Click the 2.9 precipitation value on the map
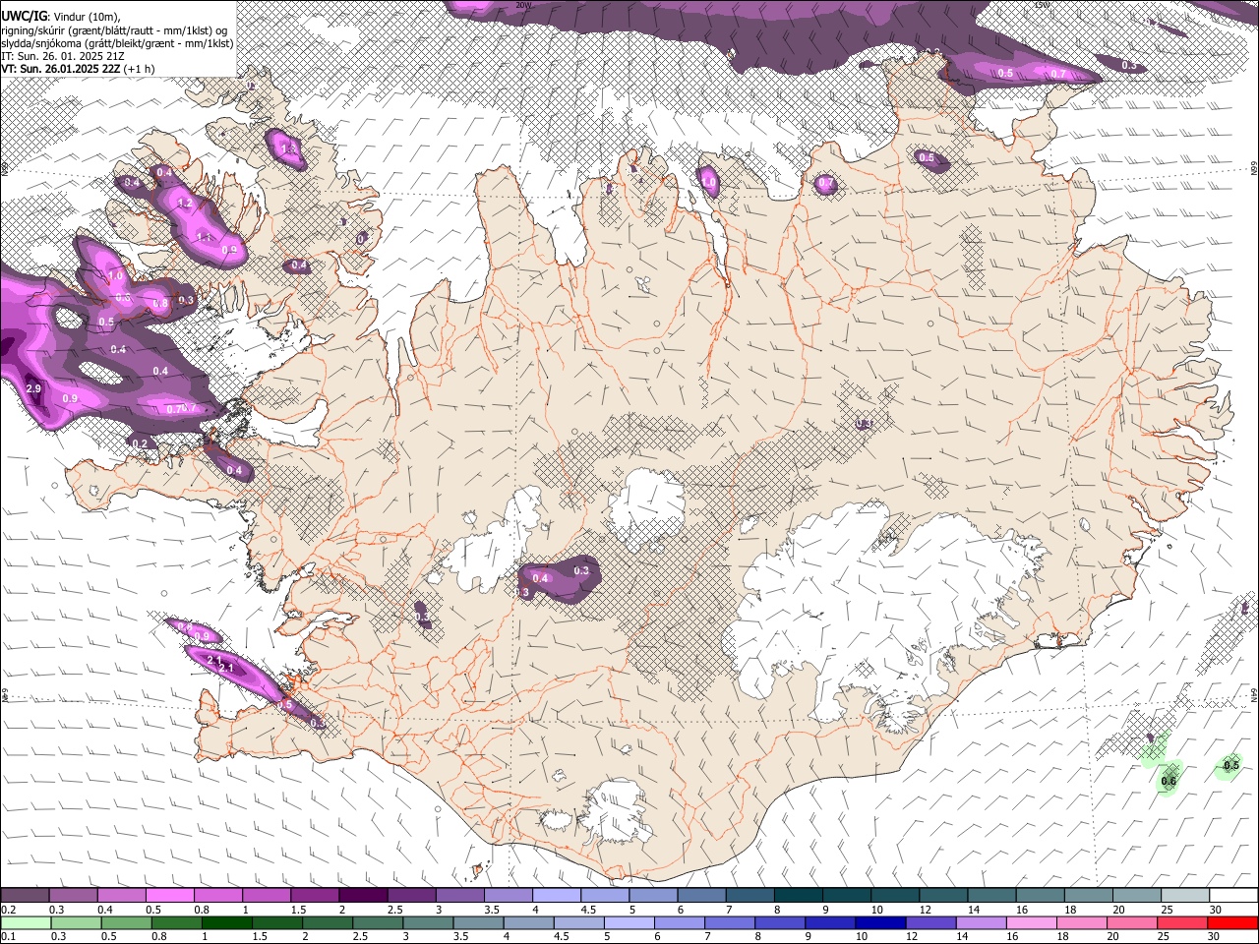The height and width of the screenshot is (944, 1259). coord(33,389)
